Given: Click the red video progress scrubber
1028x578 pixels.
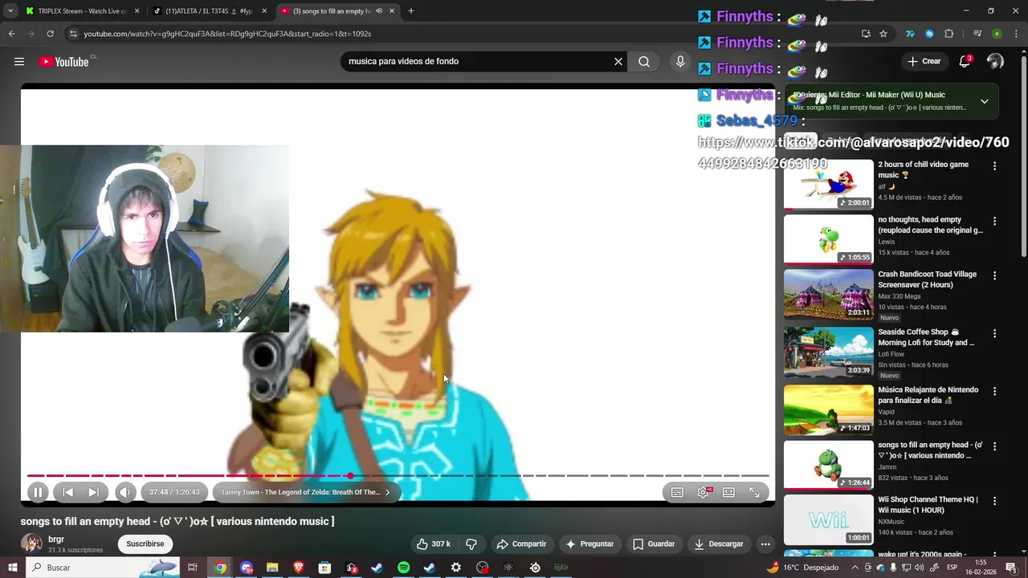Looking at the screenshot, I should click(350, 475).
